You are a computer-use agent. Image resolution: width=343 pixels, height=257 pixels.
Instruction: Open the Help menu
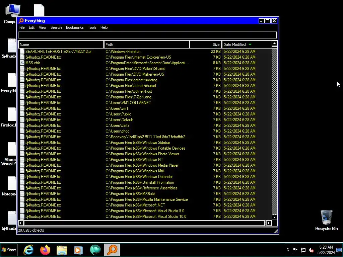[x=104, y=27]
